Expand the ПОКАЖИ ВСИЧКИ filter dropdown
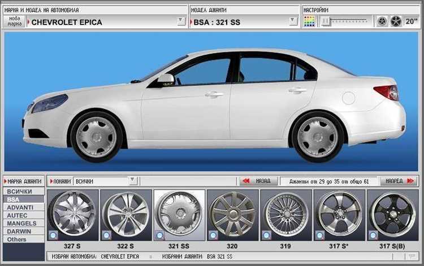The image size is (424, 266). pyautogui.click(x=132, y=180)
